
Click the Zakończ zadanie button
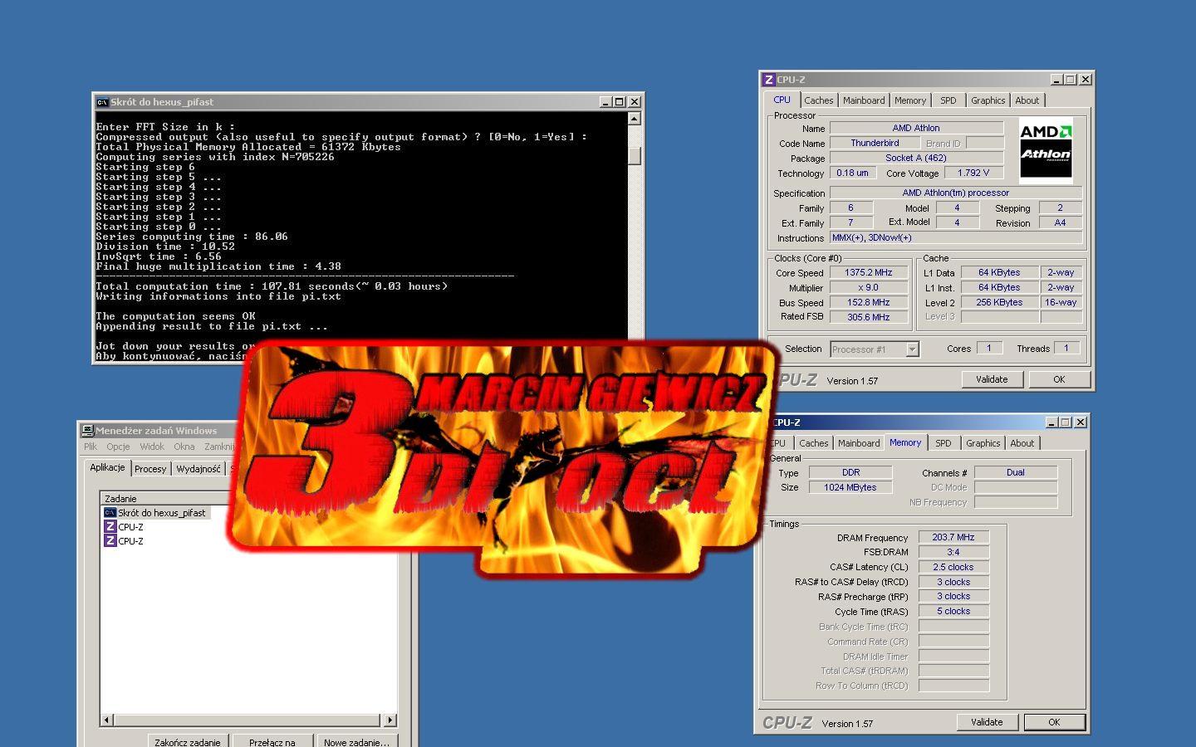[188, 742]
